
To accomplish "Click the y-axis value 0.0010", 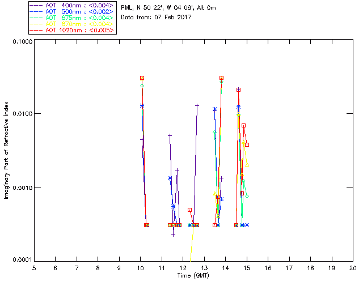I will click(22, 187).
